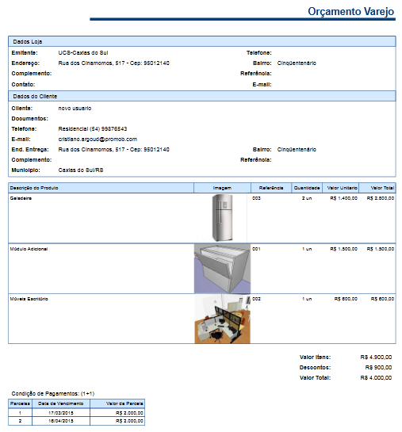
Task: Click the Data de Vencimento column header
Action: 60,403
